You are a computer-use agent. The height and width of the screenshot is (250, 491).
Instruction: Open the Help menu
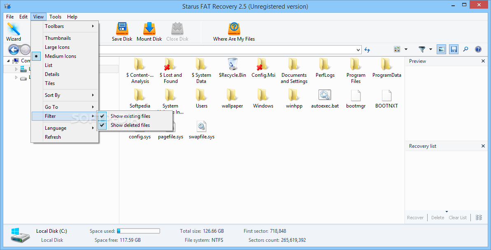point(72,17)
